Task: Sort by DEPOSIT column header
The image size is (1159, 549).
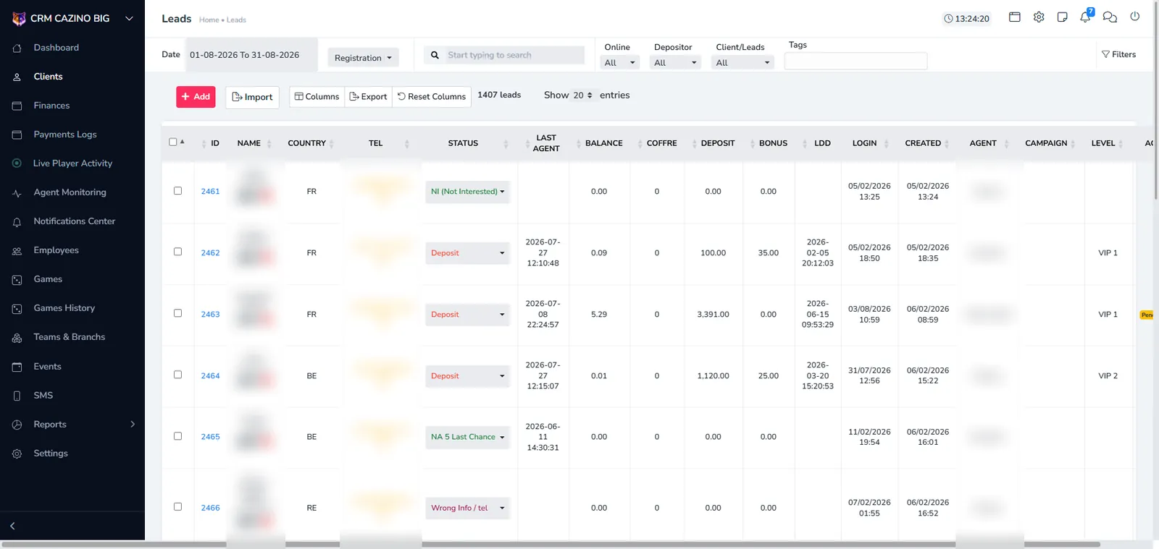Action: click(718, 143)
